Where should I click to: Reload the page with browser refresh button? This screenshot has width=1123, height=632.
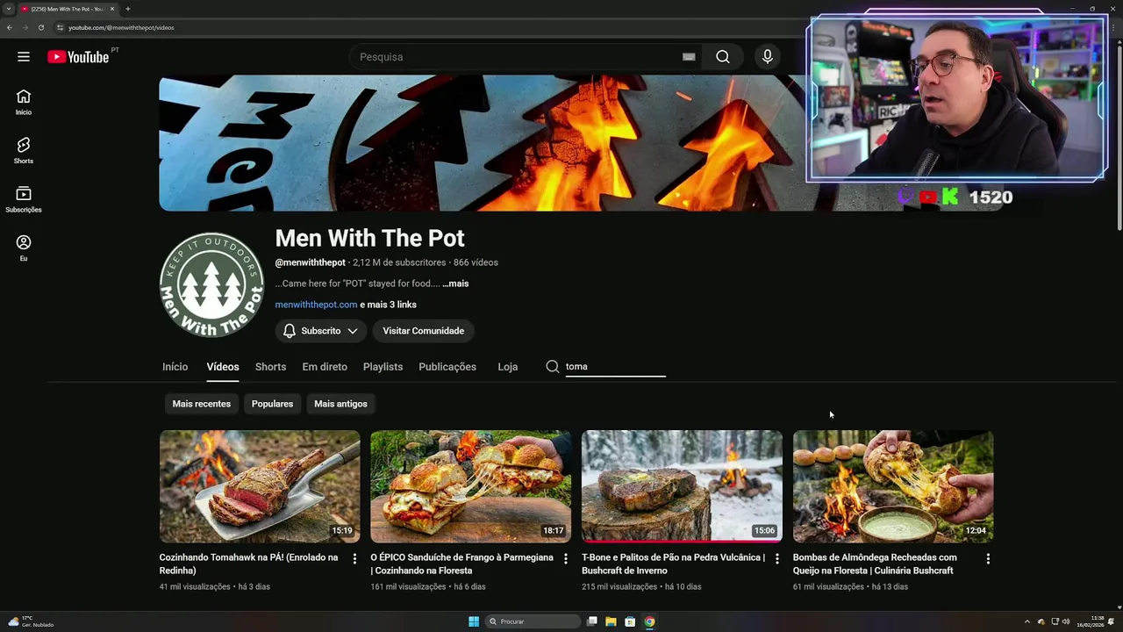click(x=40, y=27)
